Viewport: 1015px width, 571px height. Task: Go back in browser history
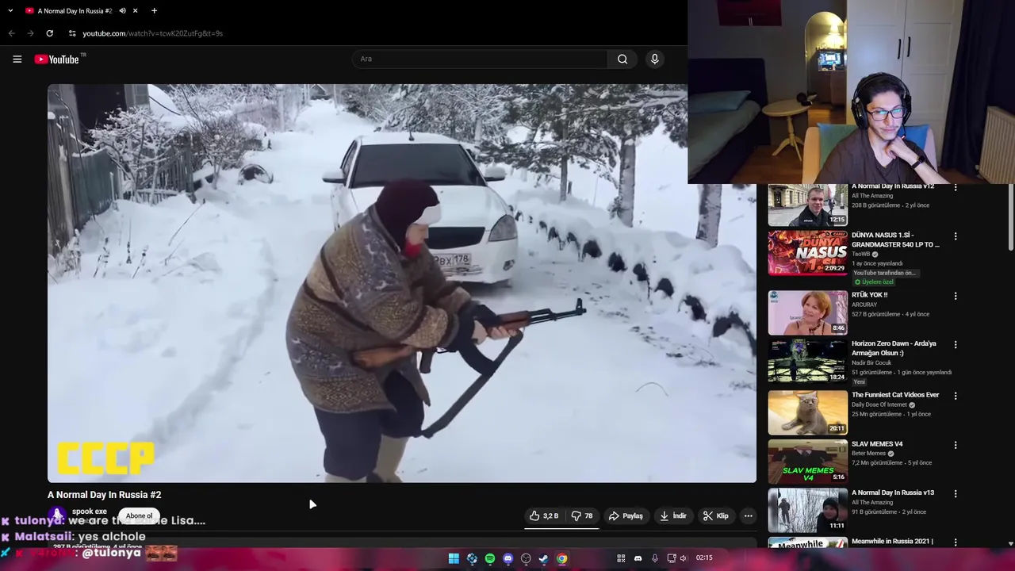coord(11,33)
